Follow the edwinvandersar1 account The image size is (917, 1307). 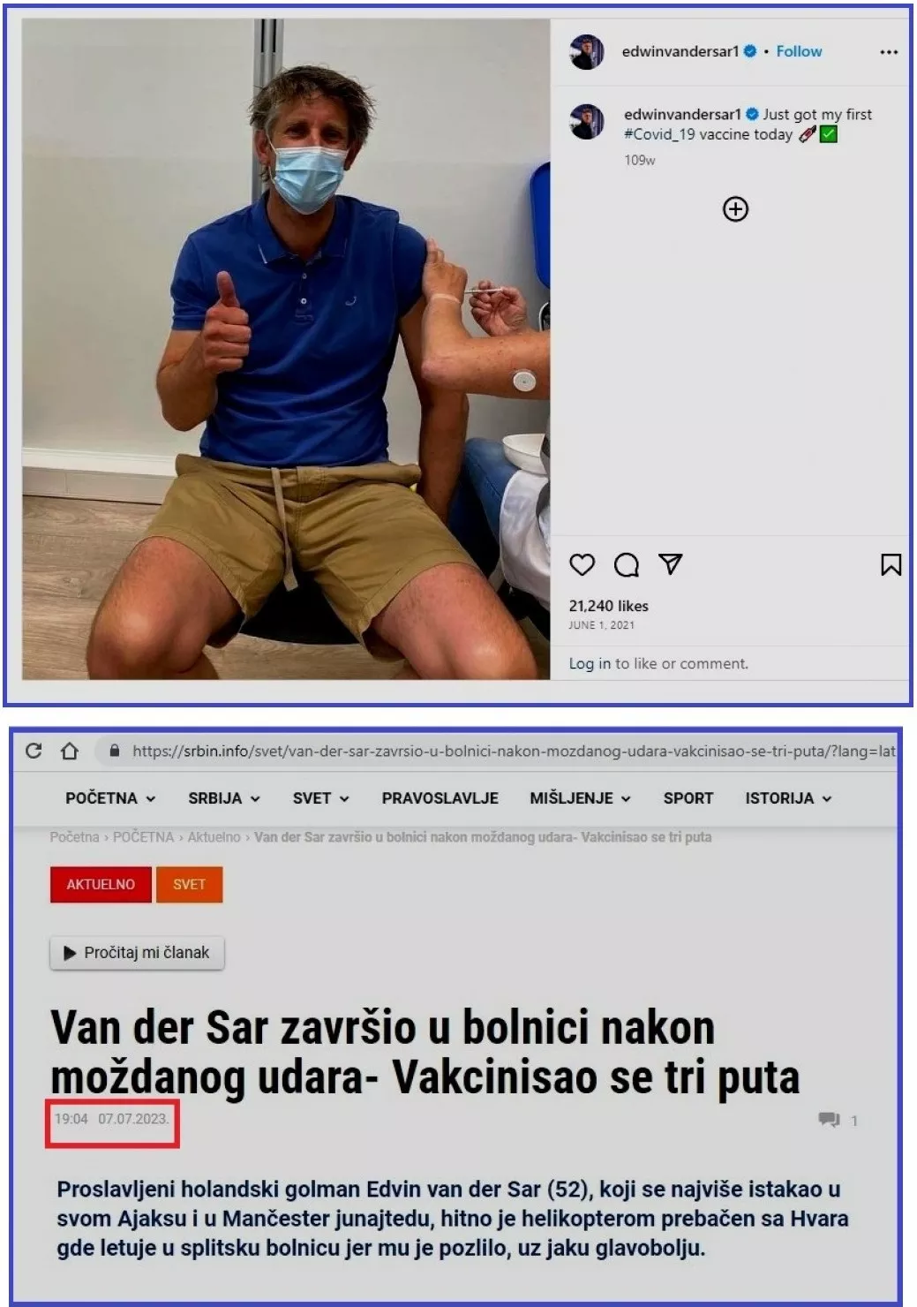coord(799,51)
